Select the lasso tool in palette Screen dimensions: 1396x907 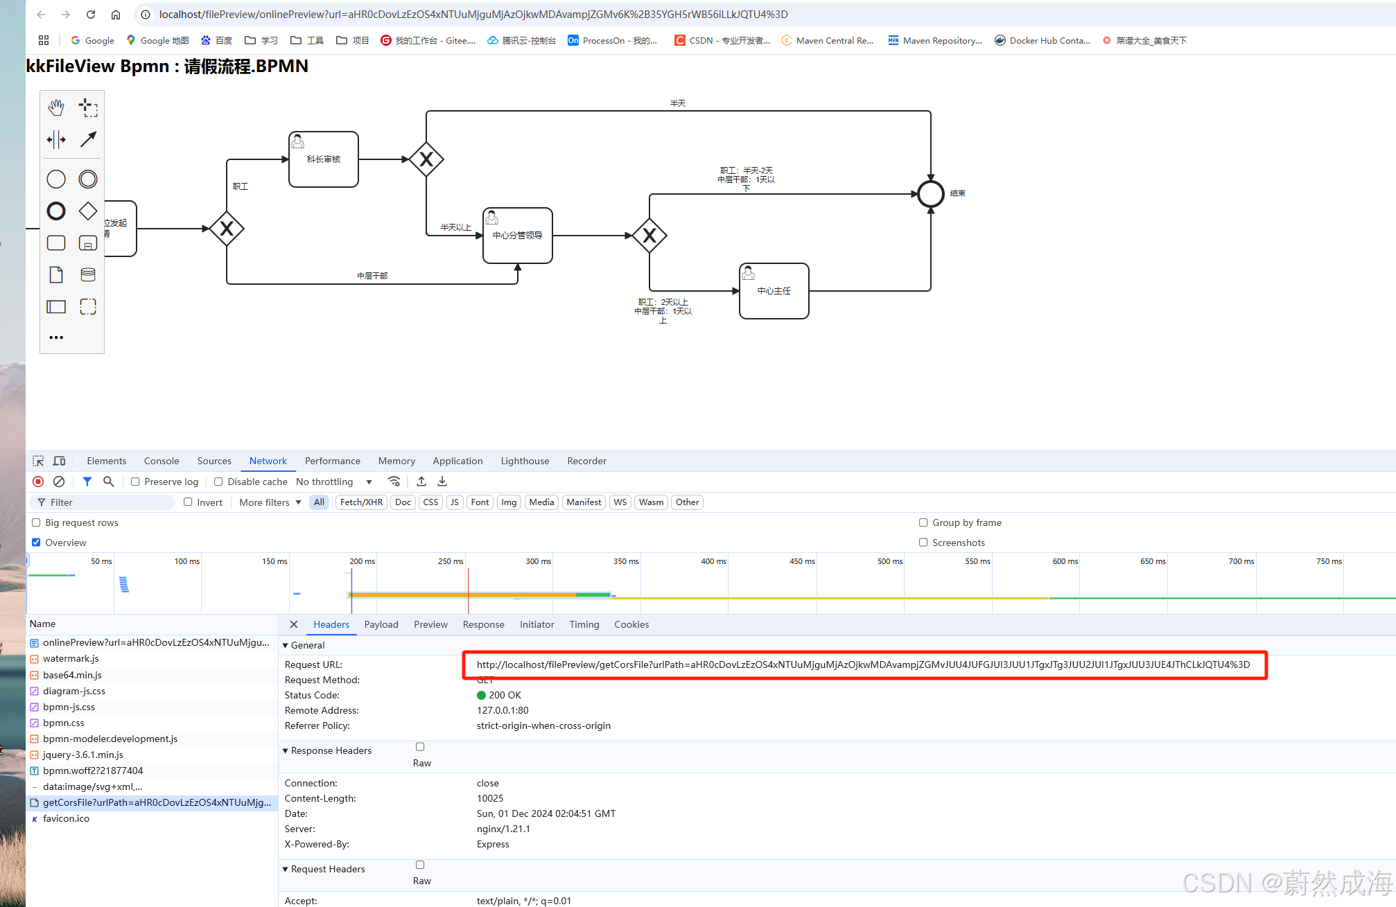[x=88, y=107]
